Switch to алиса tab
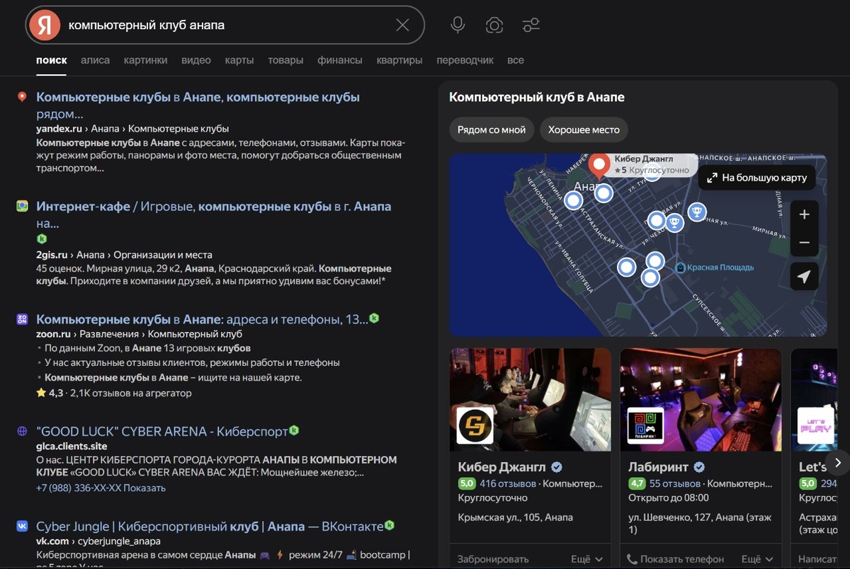This screenshot has width=850, height=569. pyautogui.click(x=95, y=60)
